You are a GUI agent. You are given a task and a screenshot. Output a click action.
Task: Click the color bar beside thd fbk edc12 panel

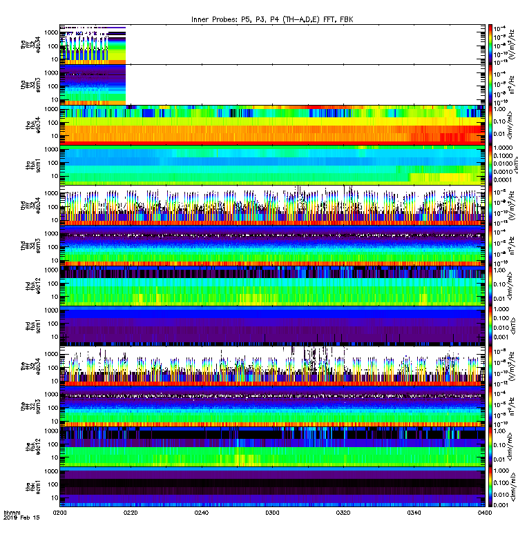[490, 286]
